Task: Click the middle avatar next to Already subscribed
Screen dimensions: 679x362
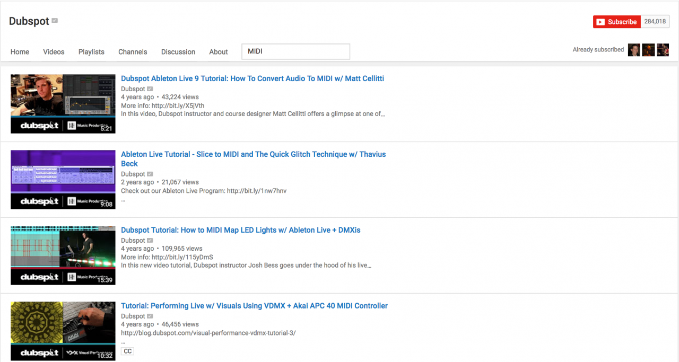Action: tap(648, 50)
